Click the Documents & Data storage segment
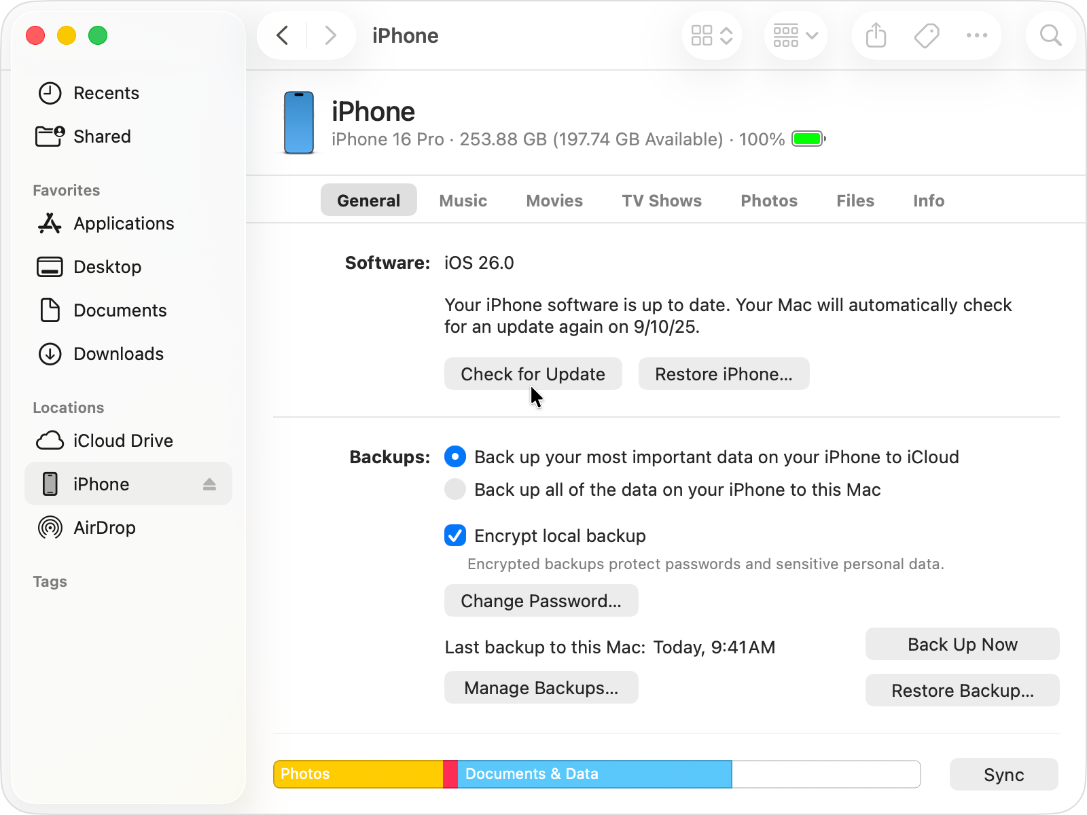The width and height of the screenshot is (1087, 815). pyautogui.click(x=594, y=774)
